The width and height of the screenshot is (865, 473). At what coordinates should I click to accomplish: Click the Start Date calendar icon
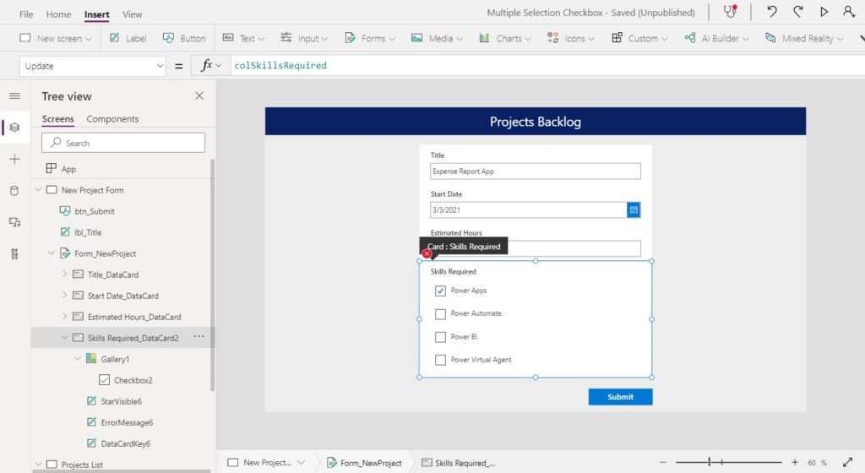pyautogui.click(x=634, y=209)
